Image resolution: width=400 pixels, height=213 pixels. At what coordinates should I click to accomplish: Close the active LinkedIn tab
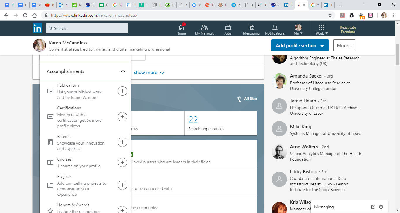[304, 5]
